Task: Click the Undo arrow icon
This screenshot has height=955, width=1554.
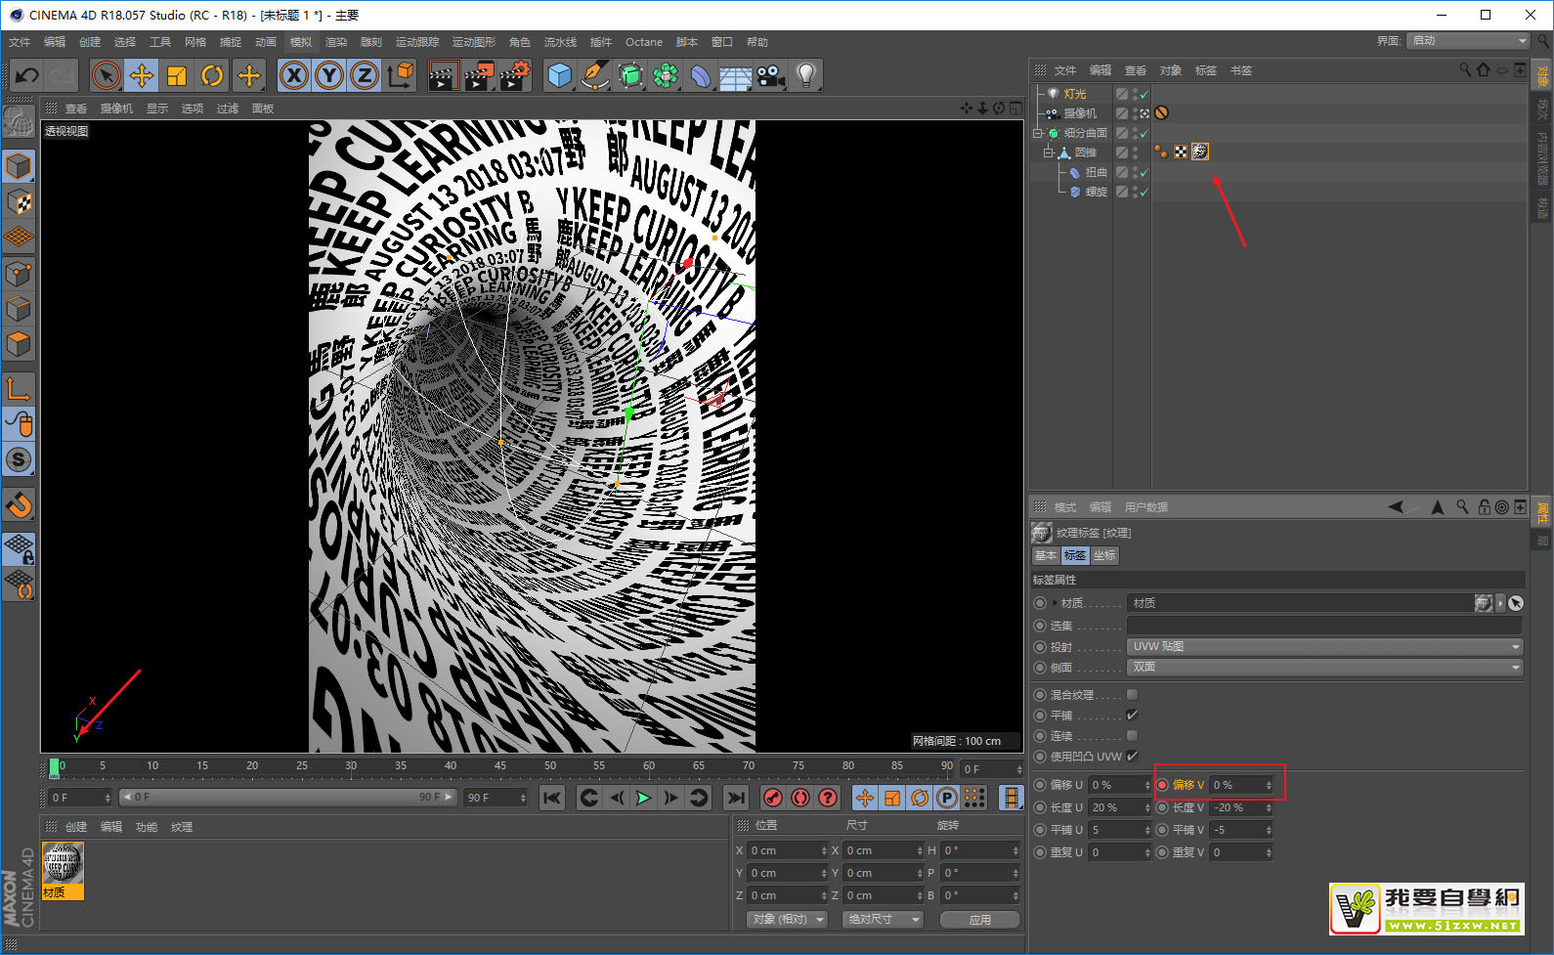Action: (x=27, y=75)
